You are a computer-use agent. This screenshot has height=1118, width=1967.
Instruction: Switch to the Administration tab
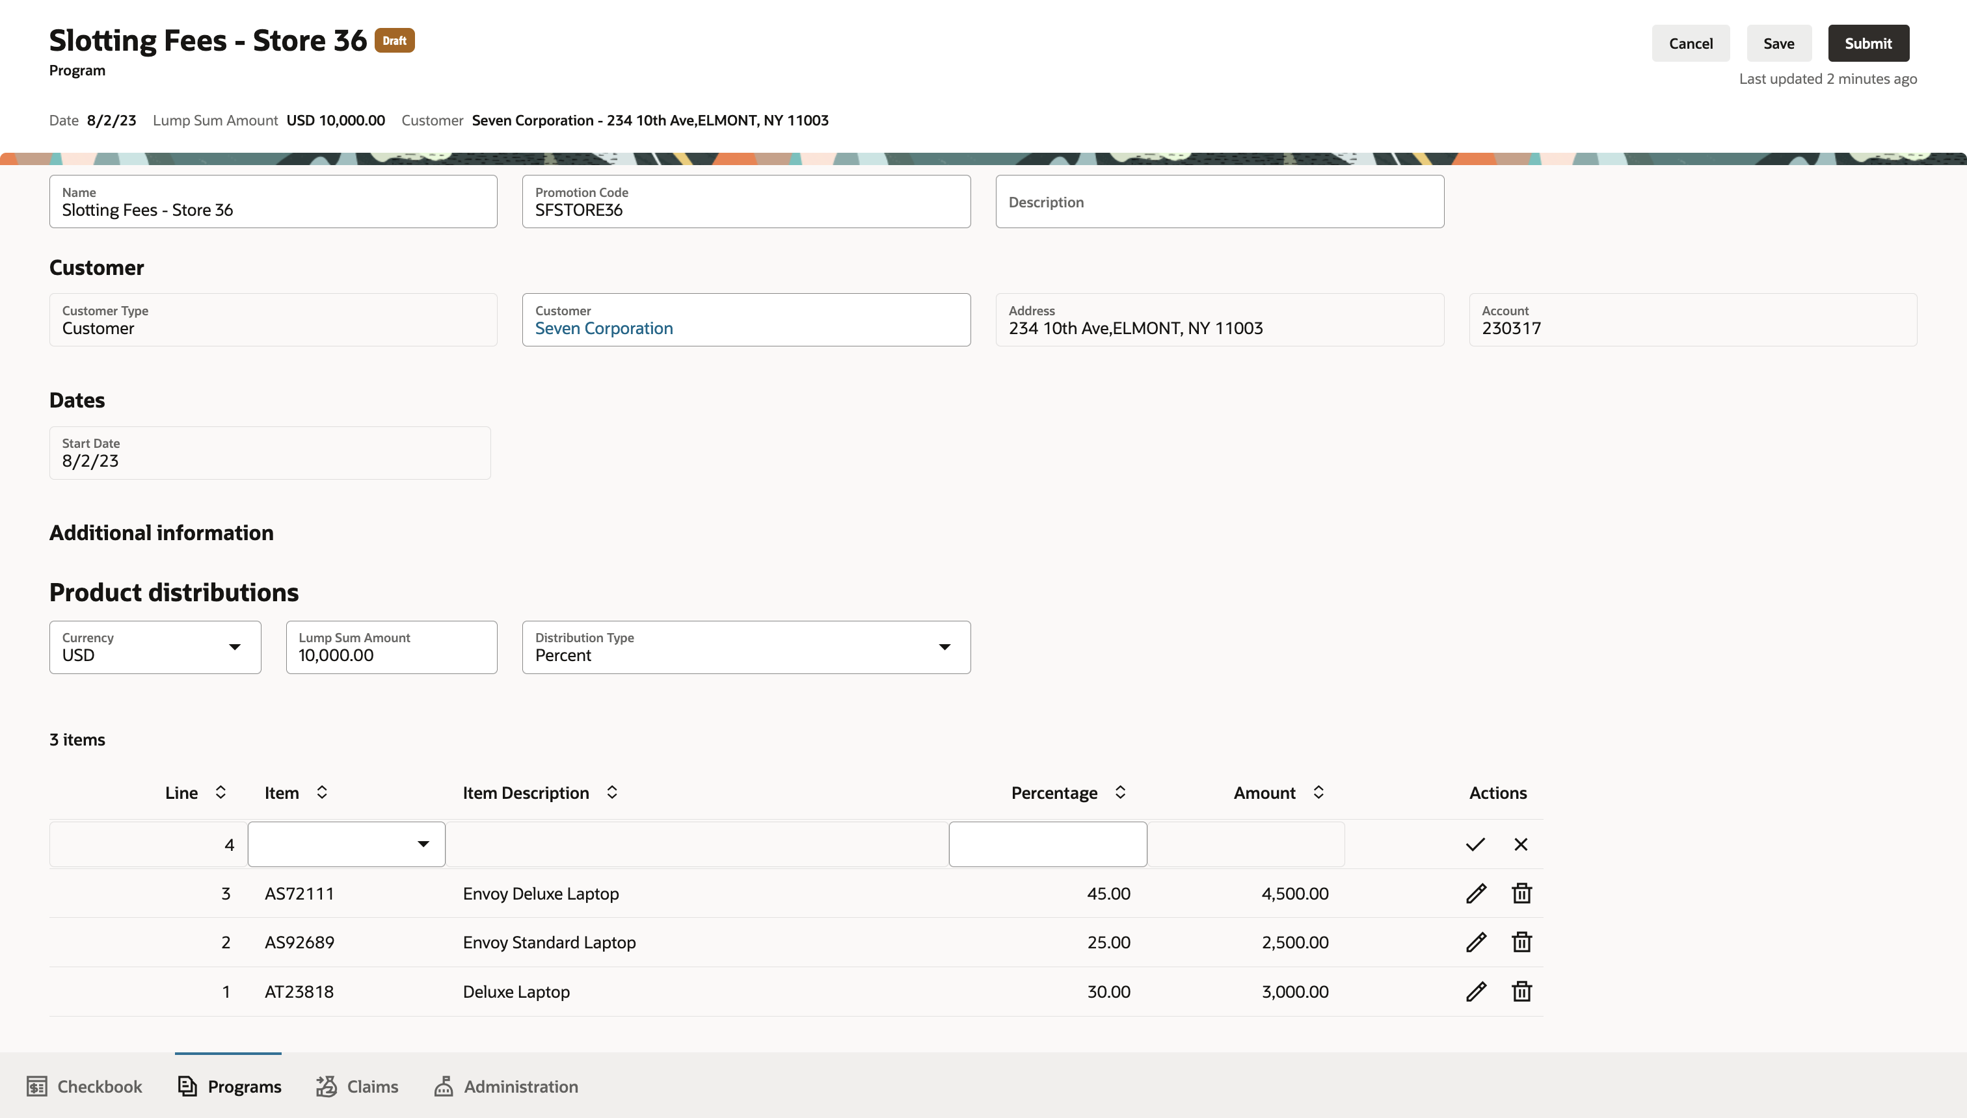point(505,1085)
